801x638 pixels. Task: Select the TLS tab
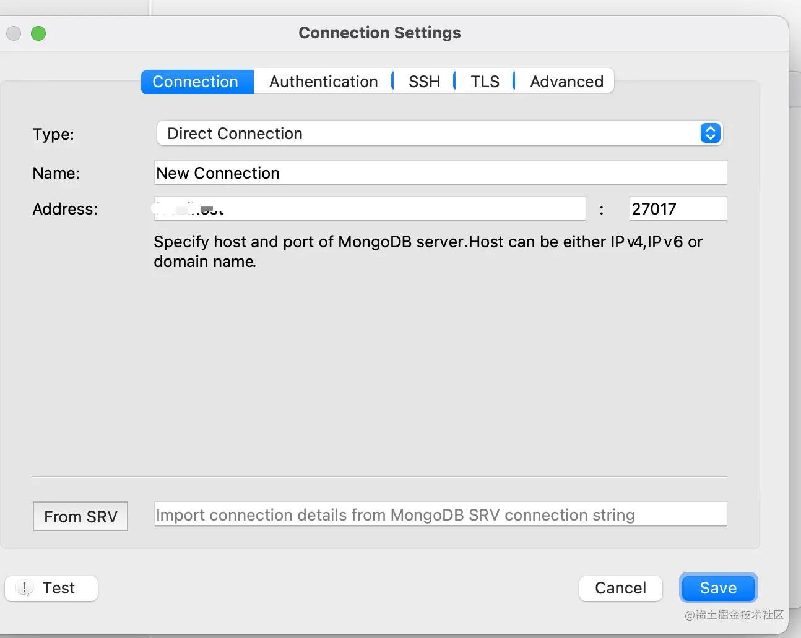485,82
